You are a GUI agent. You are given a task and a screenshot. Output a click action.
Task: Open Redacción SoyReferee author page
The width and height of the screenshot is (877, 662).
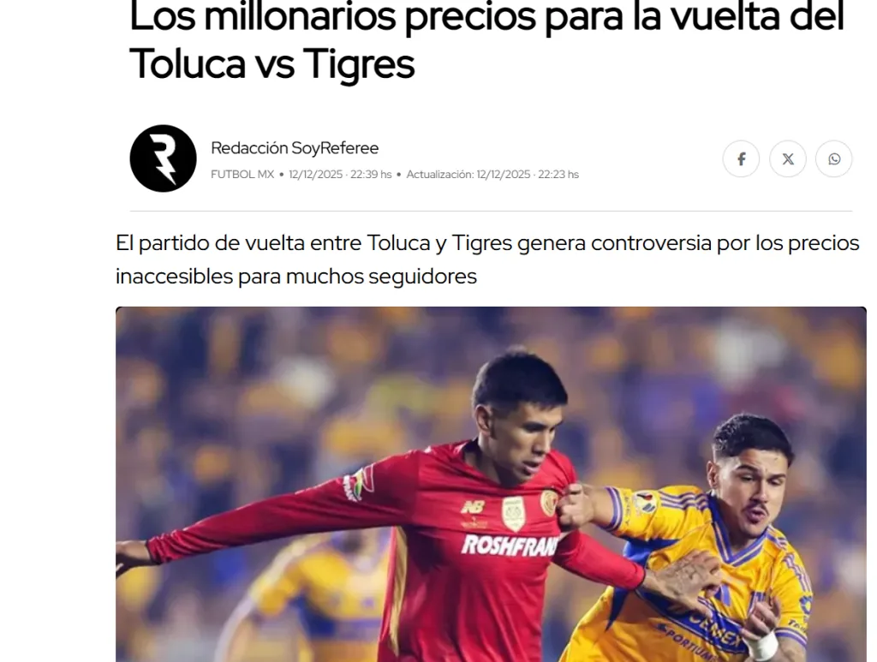295,148
